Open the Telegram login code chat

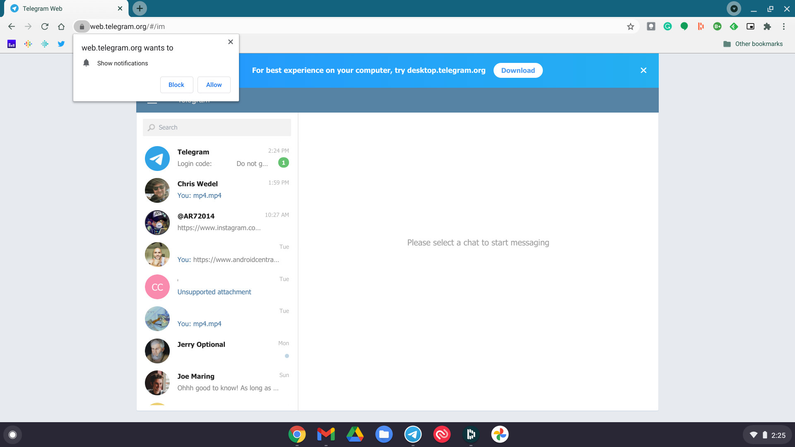[x=217, y=158]
